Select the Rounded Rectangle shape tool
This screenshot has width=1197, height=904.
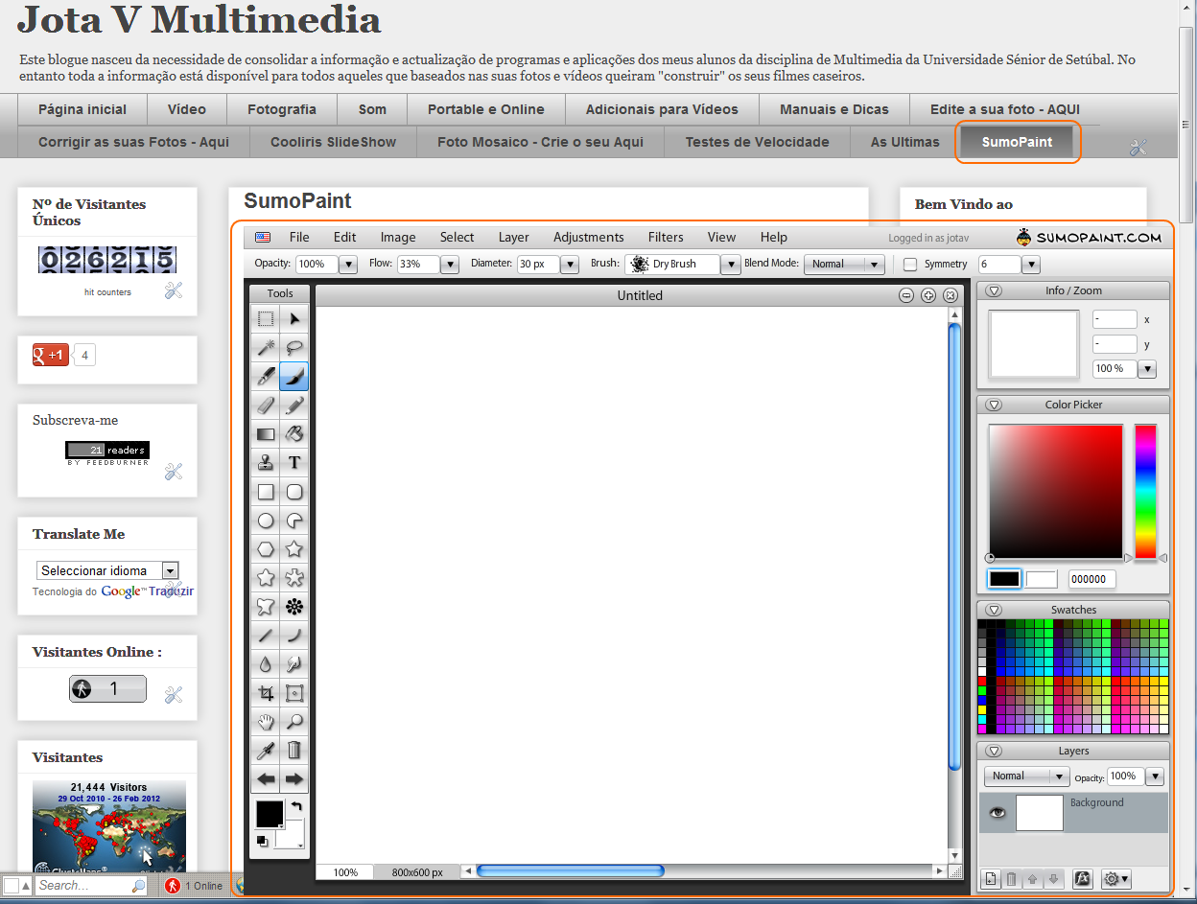coord(294,492)
